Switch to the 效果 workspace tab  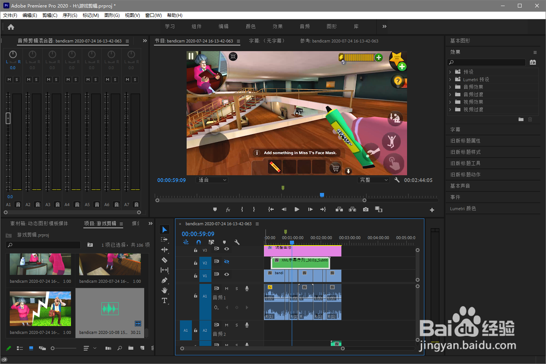pyautogui.click(x=278, y=26)
